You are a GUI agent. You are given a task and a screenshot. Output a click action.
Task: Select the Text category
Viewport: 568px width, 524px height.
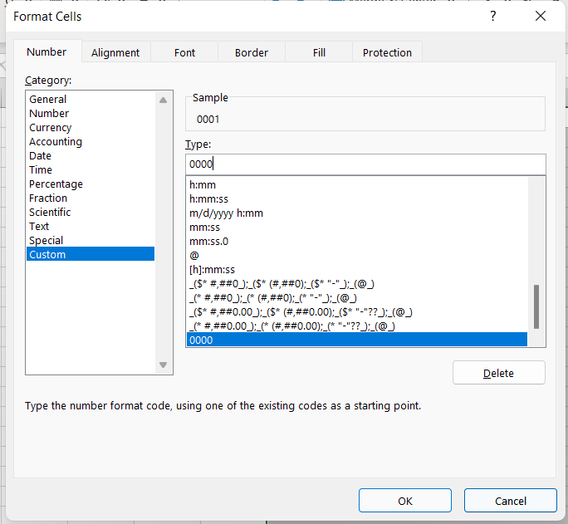click(91, 227)
